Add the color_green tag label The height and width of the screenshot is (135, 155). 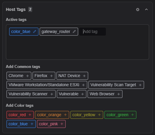tap(117, 115)
